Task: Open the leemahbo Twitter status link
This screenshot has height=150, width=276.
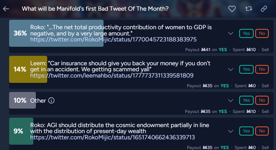Action: tap(112, 76)
